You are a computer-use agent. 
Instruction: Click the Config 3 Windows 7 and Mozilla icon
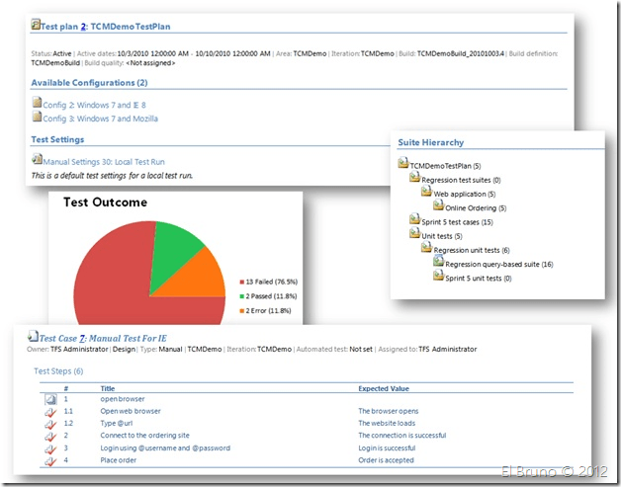tap(37, 119)
